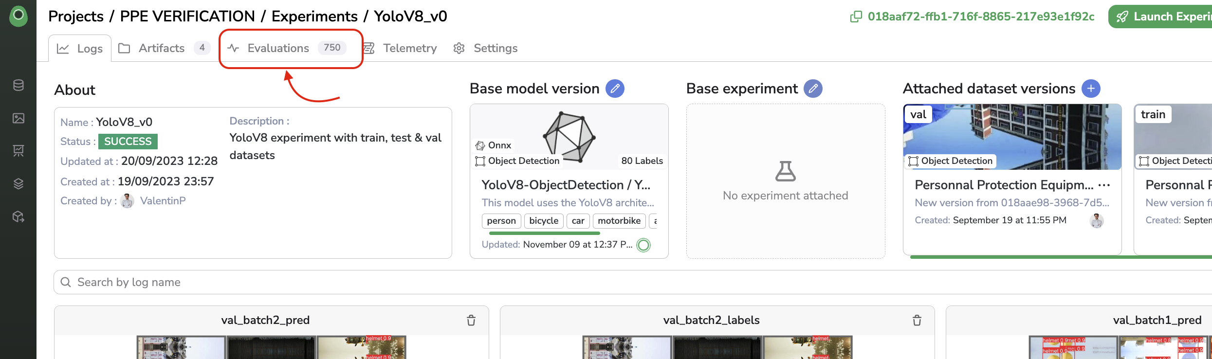Click the bicycle label tag
This screenshot has width=1212, height=359.
(x=544, y=221)
